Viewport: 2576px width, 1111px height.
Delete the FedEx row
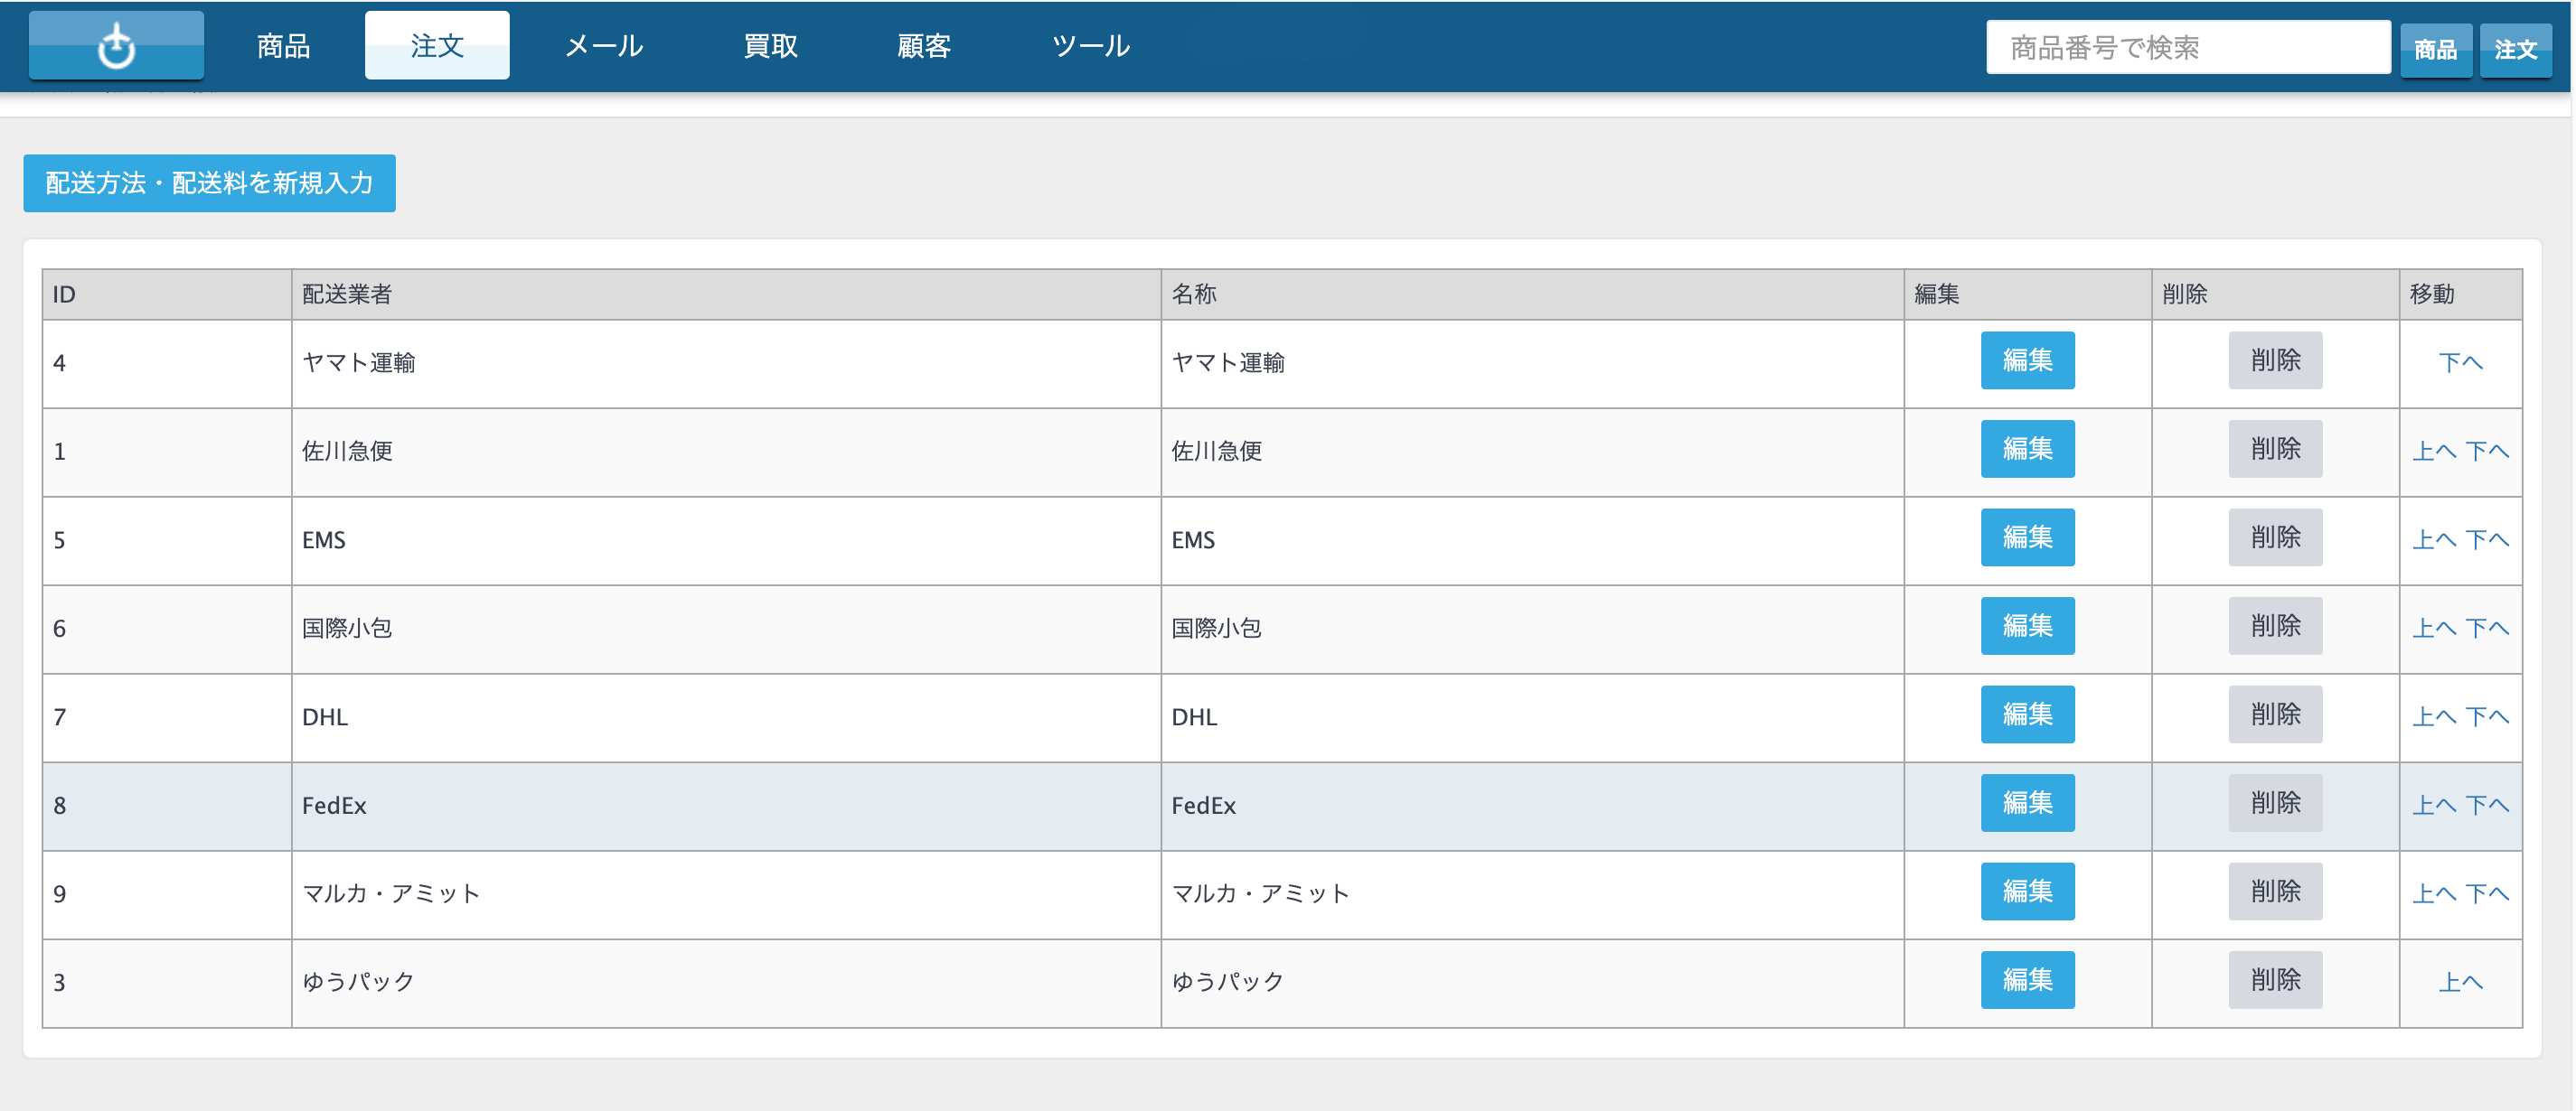pyautogui.click(x=2275, y=803)
